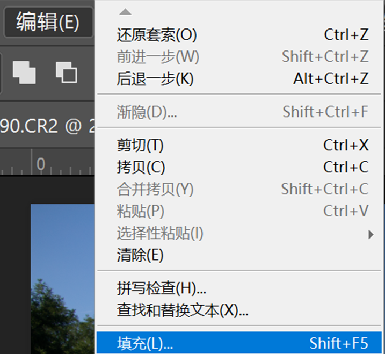Expand the 选择性粘贴 submenu arrow
Screen dimensions: 385x354
pyautogui.click(x=371, y=234)
